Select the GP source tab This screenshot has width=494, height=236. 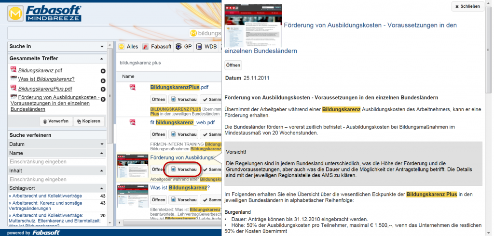tap(184, 47)
